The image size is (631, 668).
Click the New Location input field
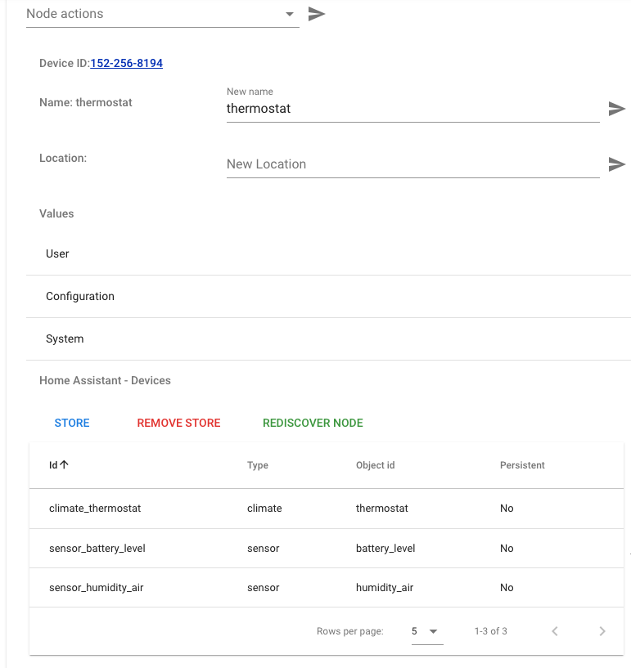tap(368, 164)
